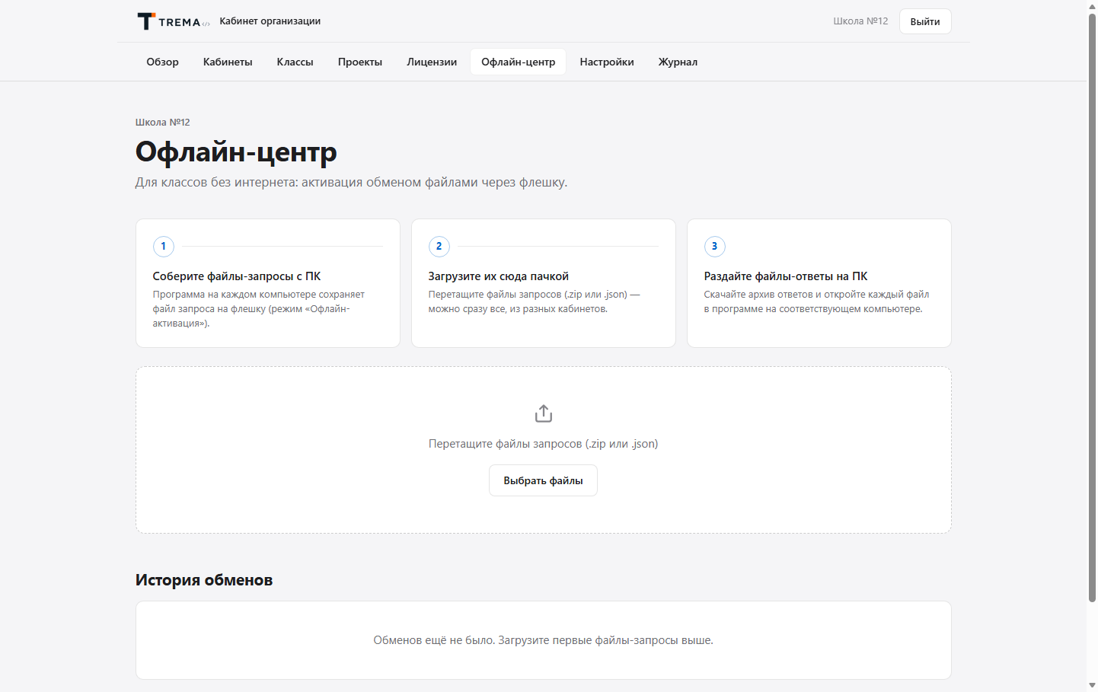Viewport: 1098px width, 692px height.
Task: Switch to the Журнал tab
Action: 678,62
